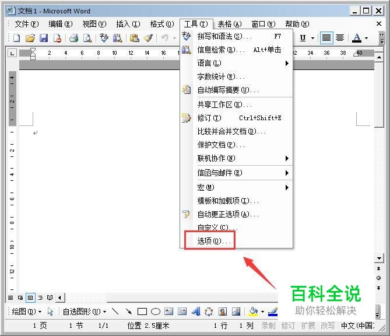The height and width of the screenshot is (336, 390).
Task: Expand Letters and Mailings submenu
Action: point(236,173)
